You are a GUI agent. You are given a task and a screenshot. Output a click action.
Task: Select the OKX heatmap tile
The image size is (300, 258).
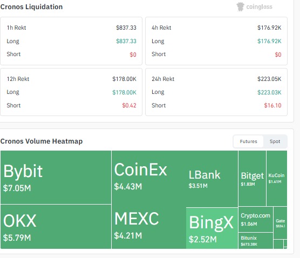pos(56,227)
